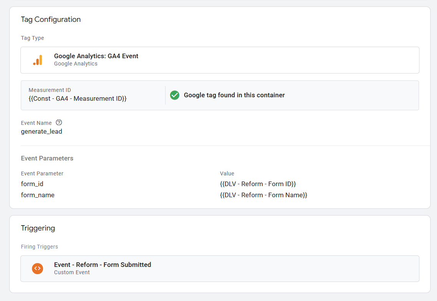This screenshot has height=301, width=437.
Task: Click the form_name parameter row
Action: 220,195
